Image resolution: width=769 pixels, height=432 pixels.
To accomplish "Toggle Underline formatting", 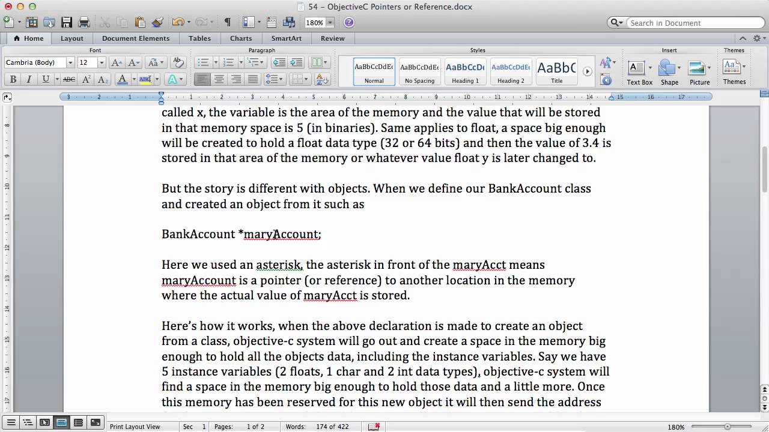I will point(46,79).
